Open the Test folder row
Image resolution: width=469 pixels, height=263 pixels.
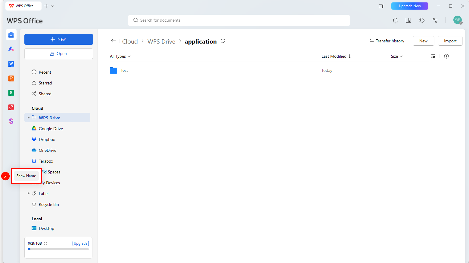(x=269, y=70)
